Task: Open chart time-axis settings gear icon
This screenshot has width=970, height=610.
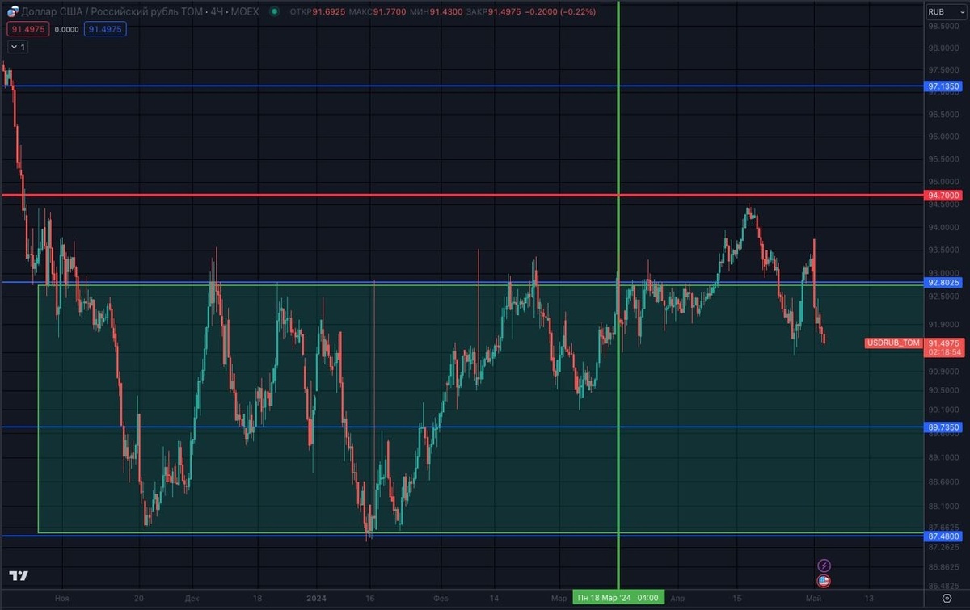Action: 947,598
